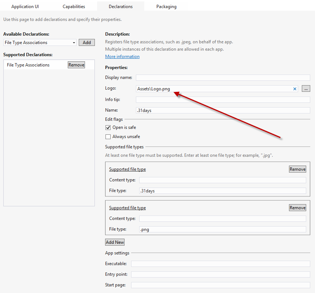Remove the File Type Associations declaration

[76, 65]
